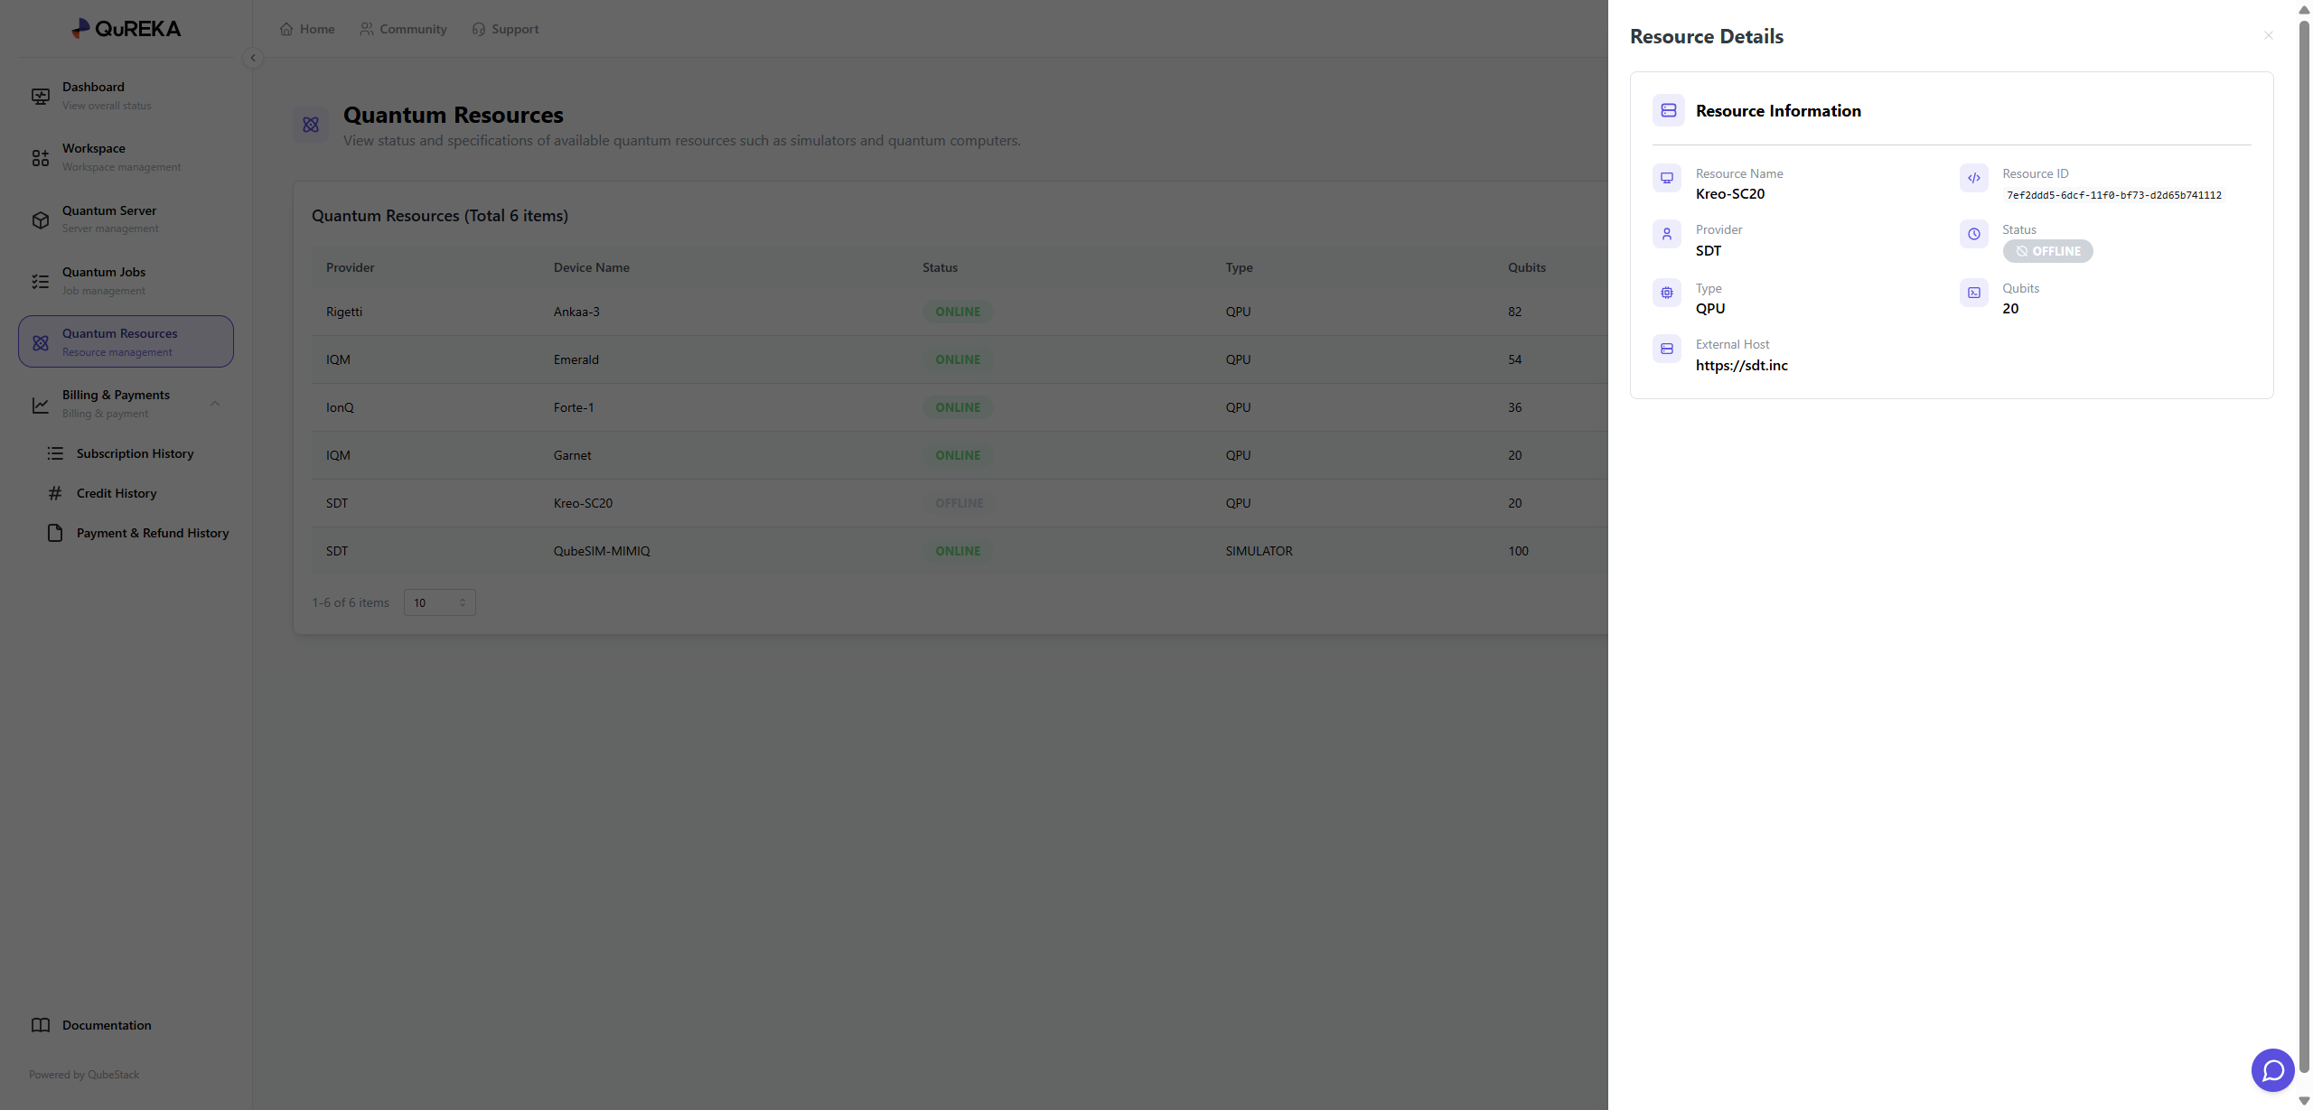Open Payment & Refund History page
Screen dimensions: 2313x1110
coord(152,533)
